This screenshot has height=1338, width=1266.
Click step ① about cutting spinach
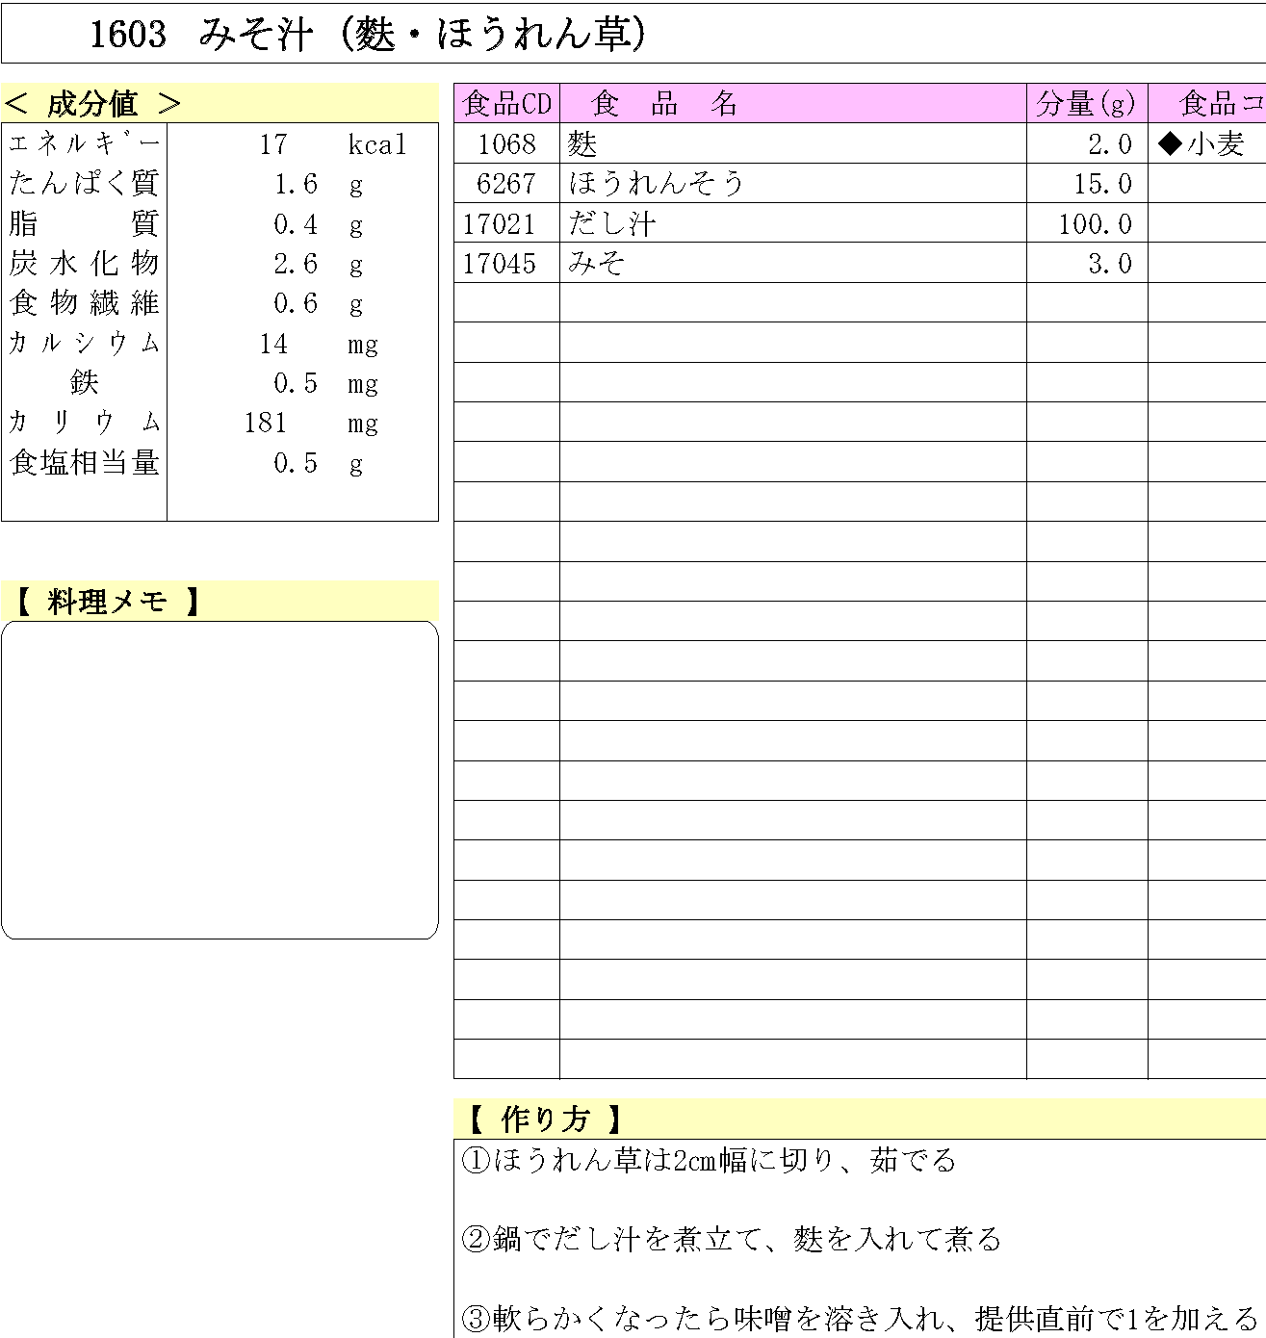click(x=709, y=1161)
